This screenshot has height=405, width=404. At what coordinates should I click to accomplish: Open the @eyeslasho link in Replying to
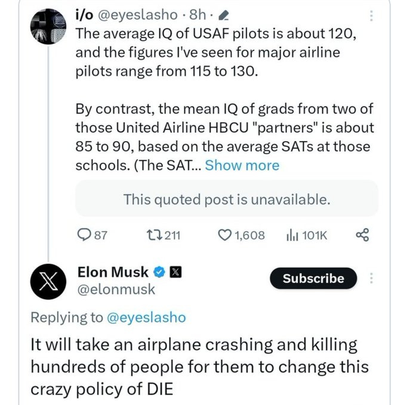pyautogui.click(x=146, y=317)
